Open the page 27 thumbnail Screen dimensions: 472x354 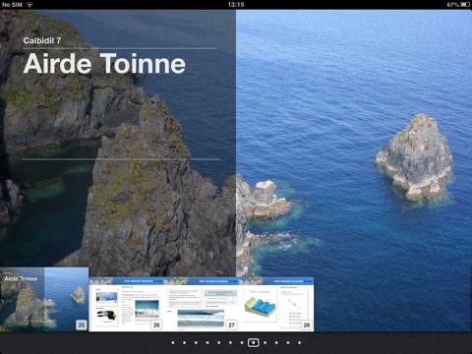(202, 304)
